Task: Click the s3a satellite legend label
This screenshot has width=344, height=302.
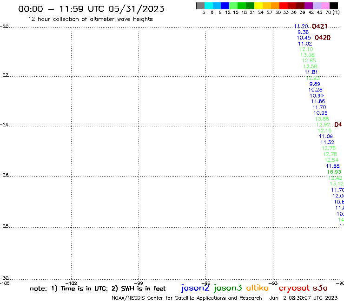Action: 320,288
